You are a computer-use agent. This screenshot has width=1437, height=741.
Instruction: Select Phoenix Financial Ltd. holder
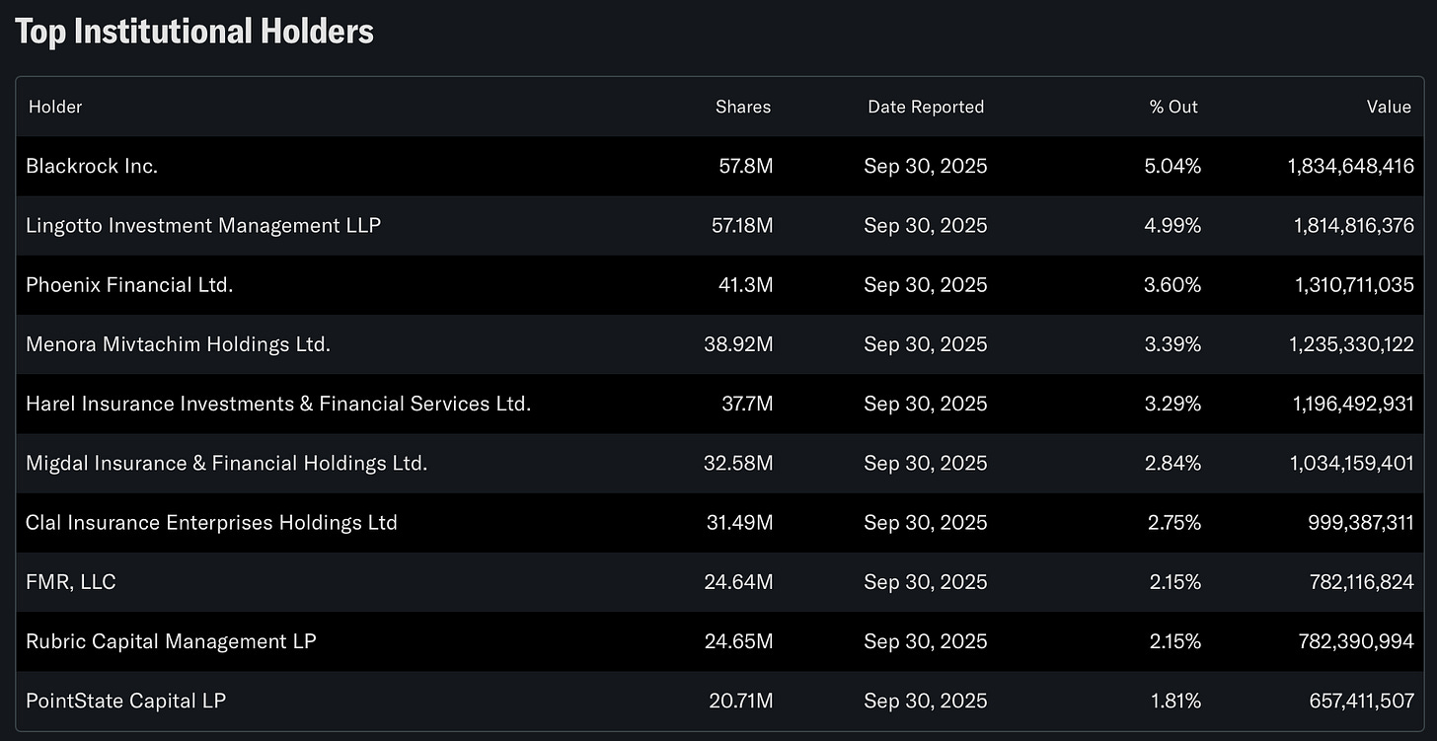[129, 284]
